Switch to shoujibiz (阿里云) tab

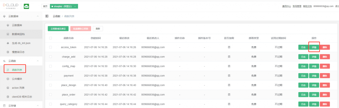(x=64, y=6)
